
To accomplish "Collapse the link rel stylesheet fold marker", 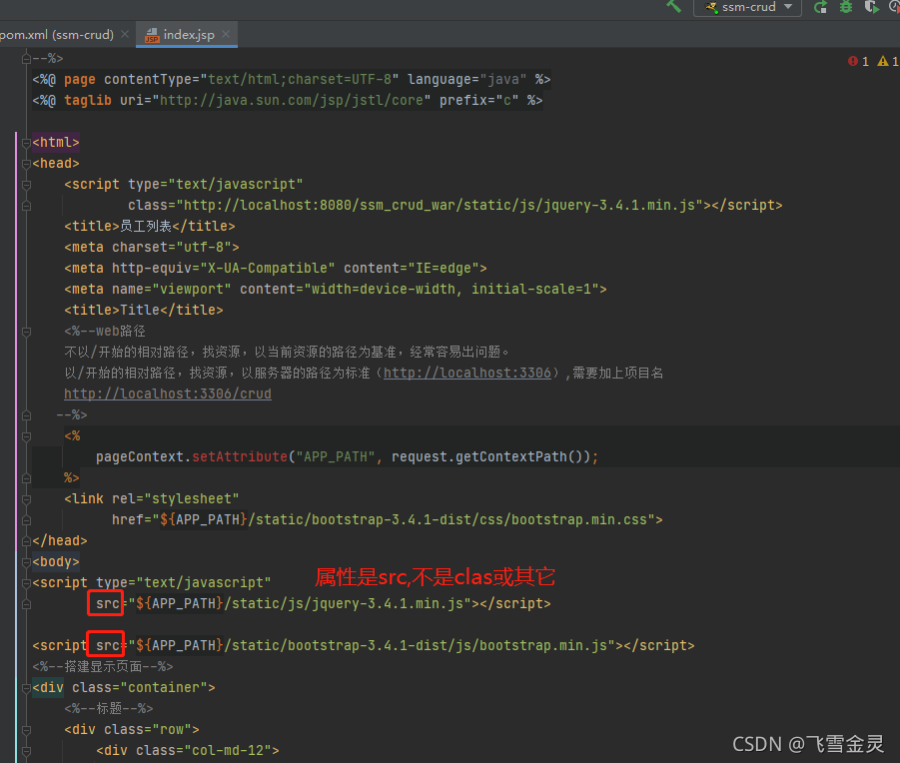I will (x=26, y=499).
